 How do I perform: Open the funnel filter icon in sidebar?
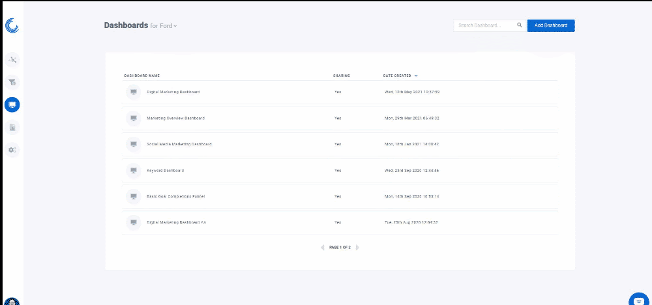point(12,82)
